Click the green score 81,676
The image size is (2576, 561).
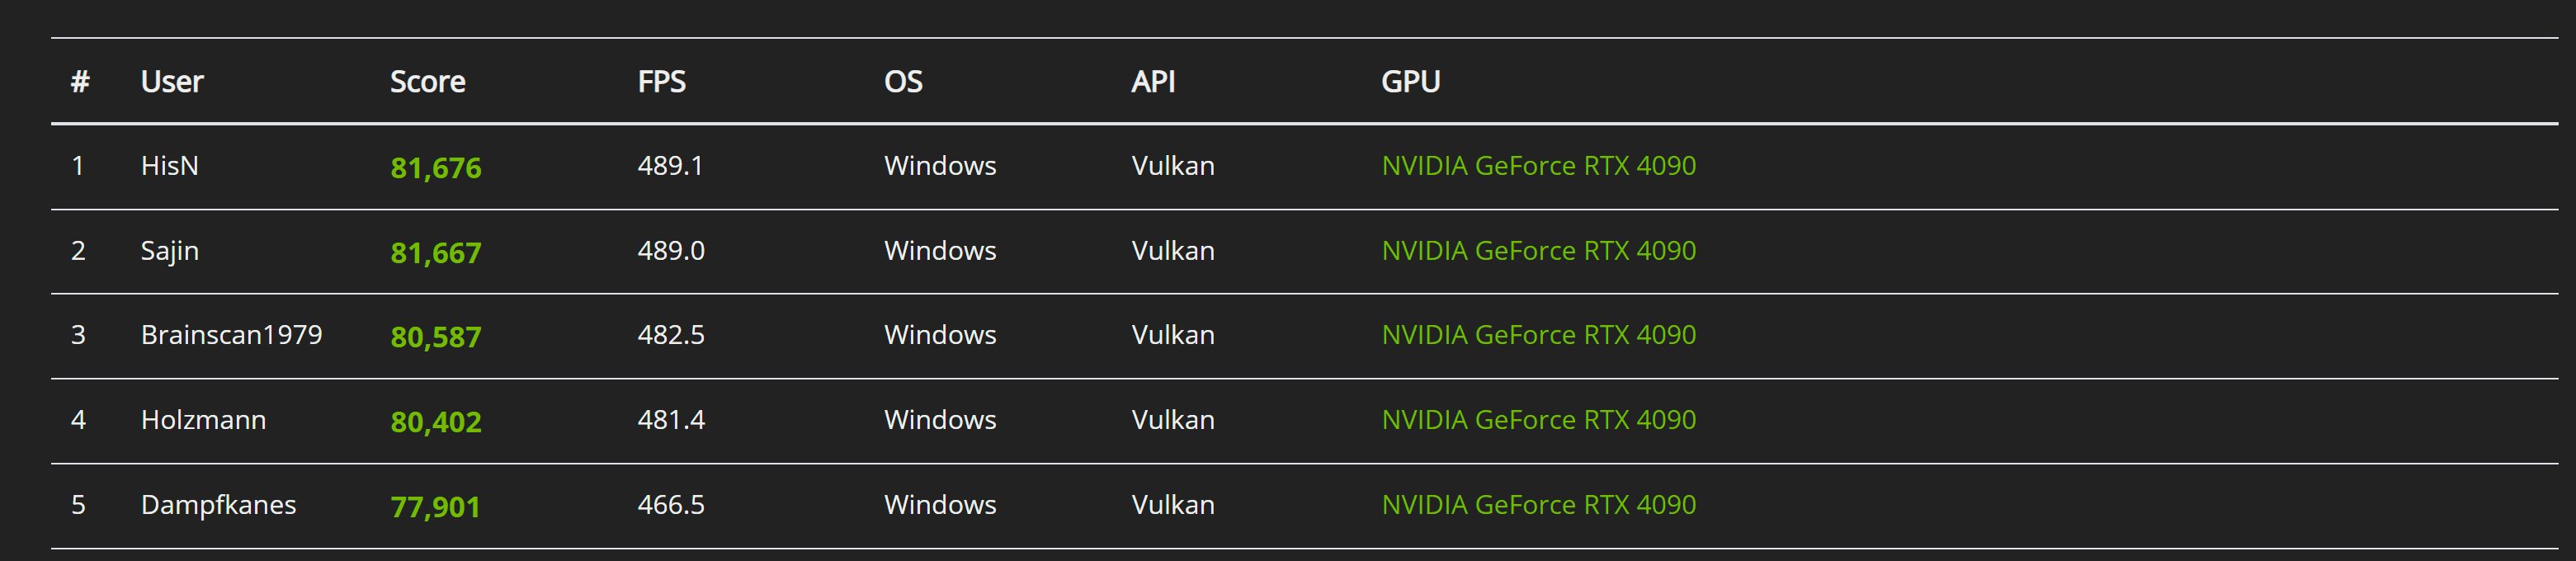point(435,168)
